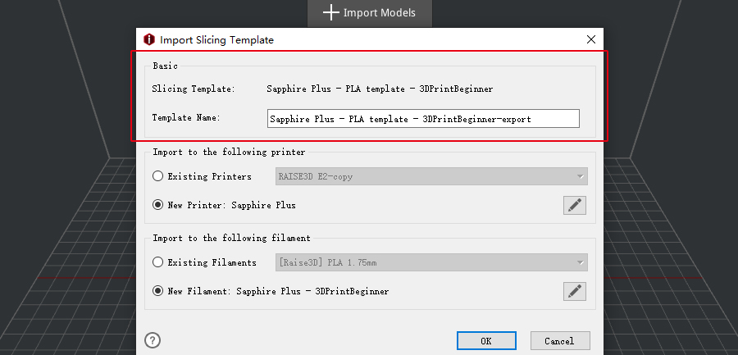738x355 pixels.
Task: Select the Existing Printers radio button
Action: [158, 176]
